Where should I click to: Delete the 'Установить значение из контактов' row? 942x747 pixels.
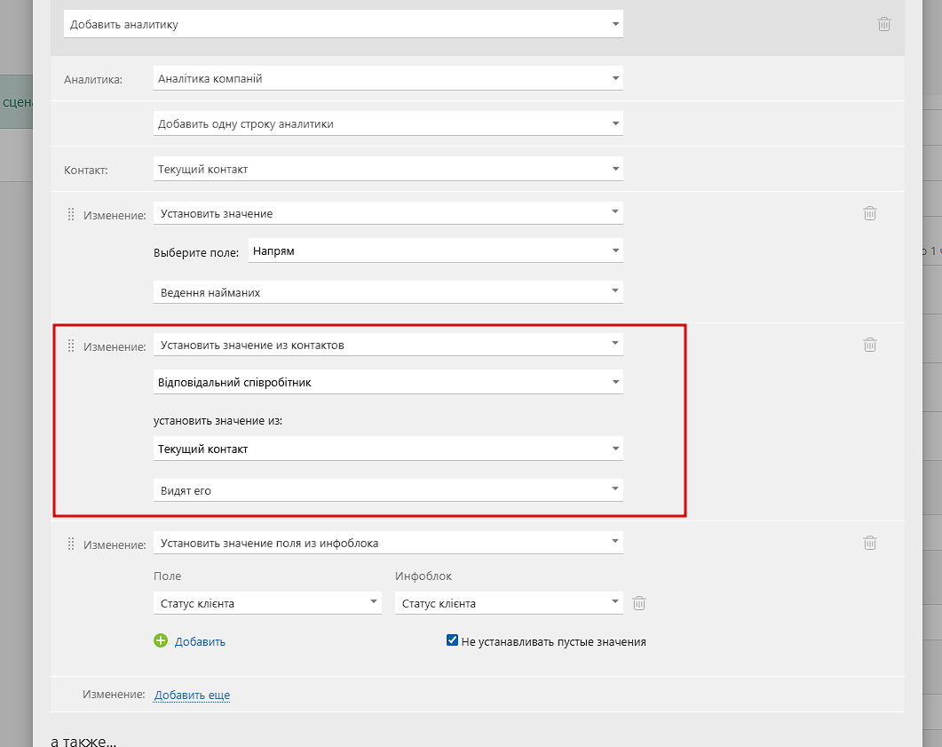coord(870,345)
